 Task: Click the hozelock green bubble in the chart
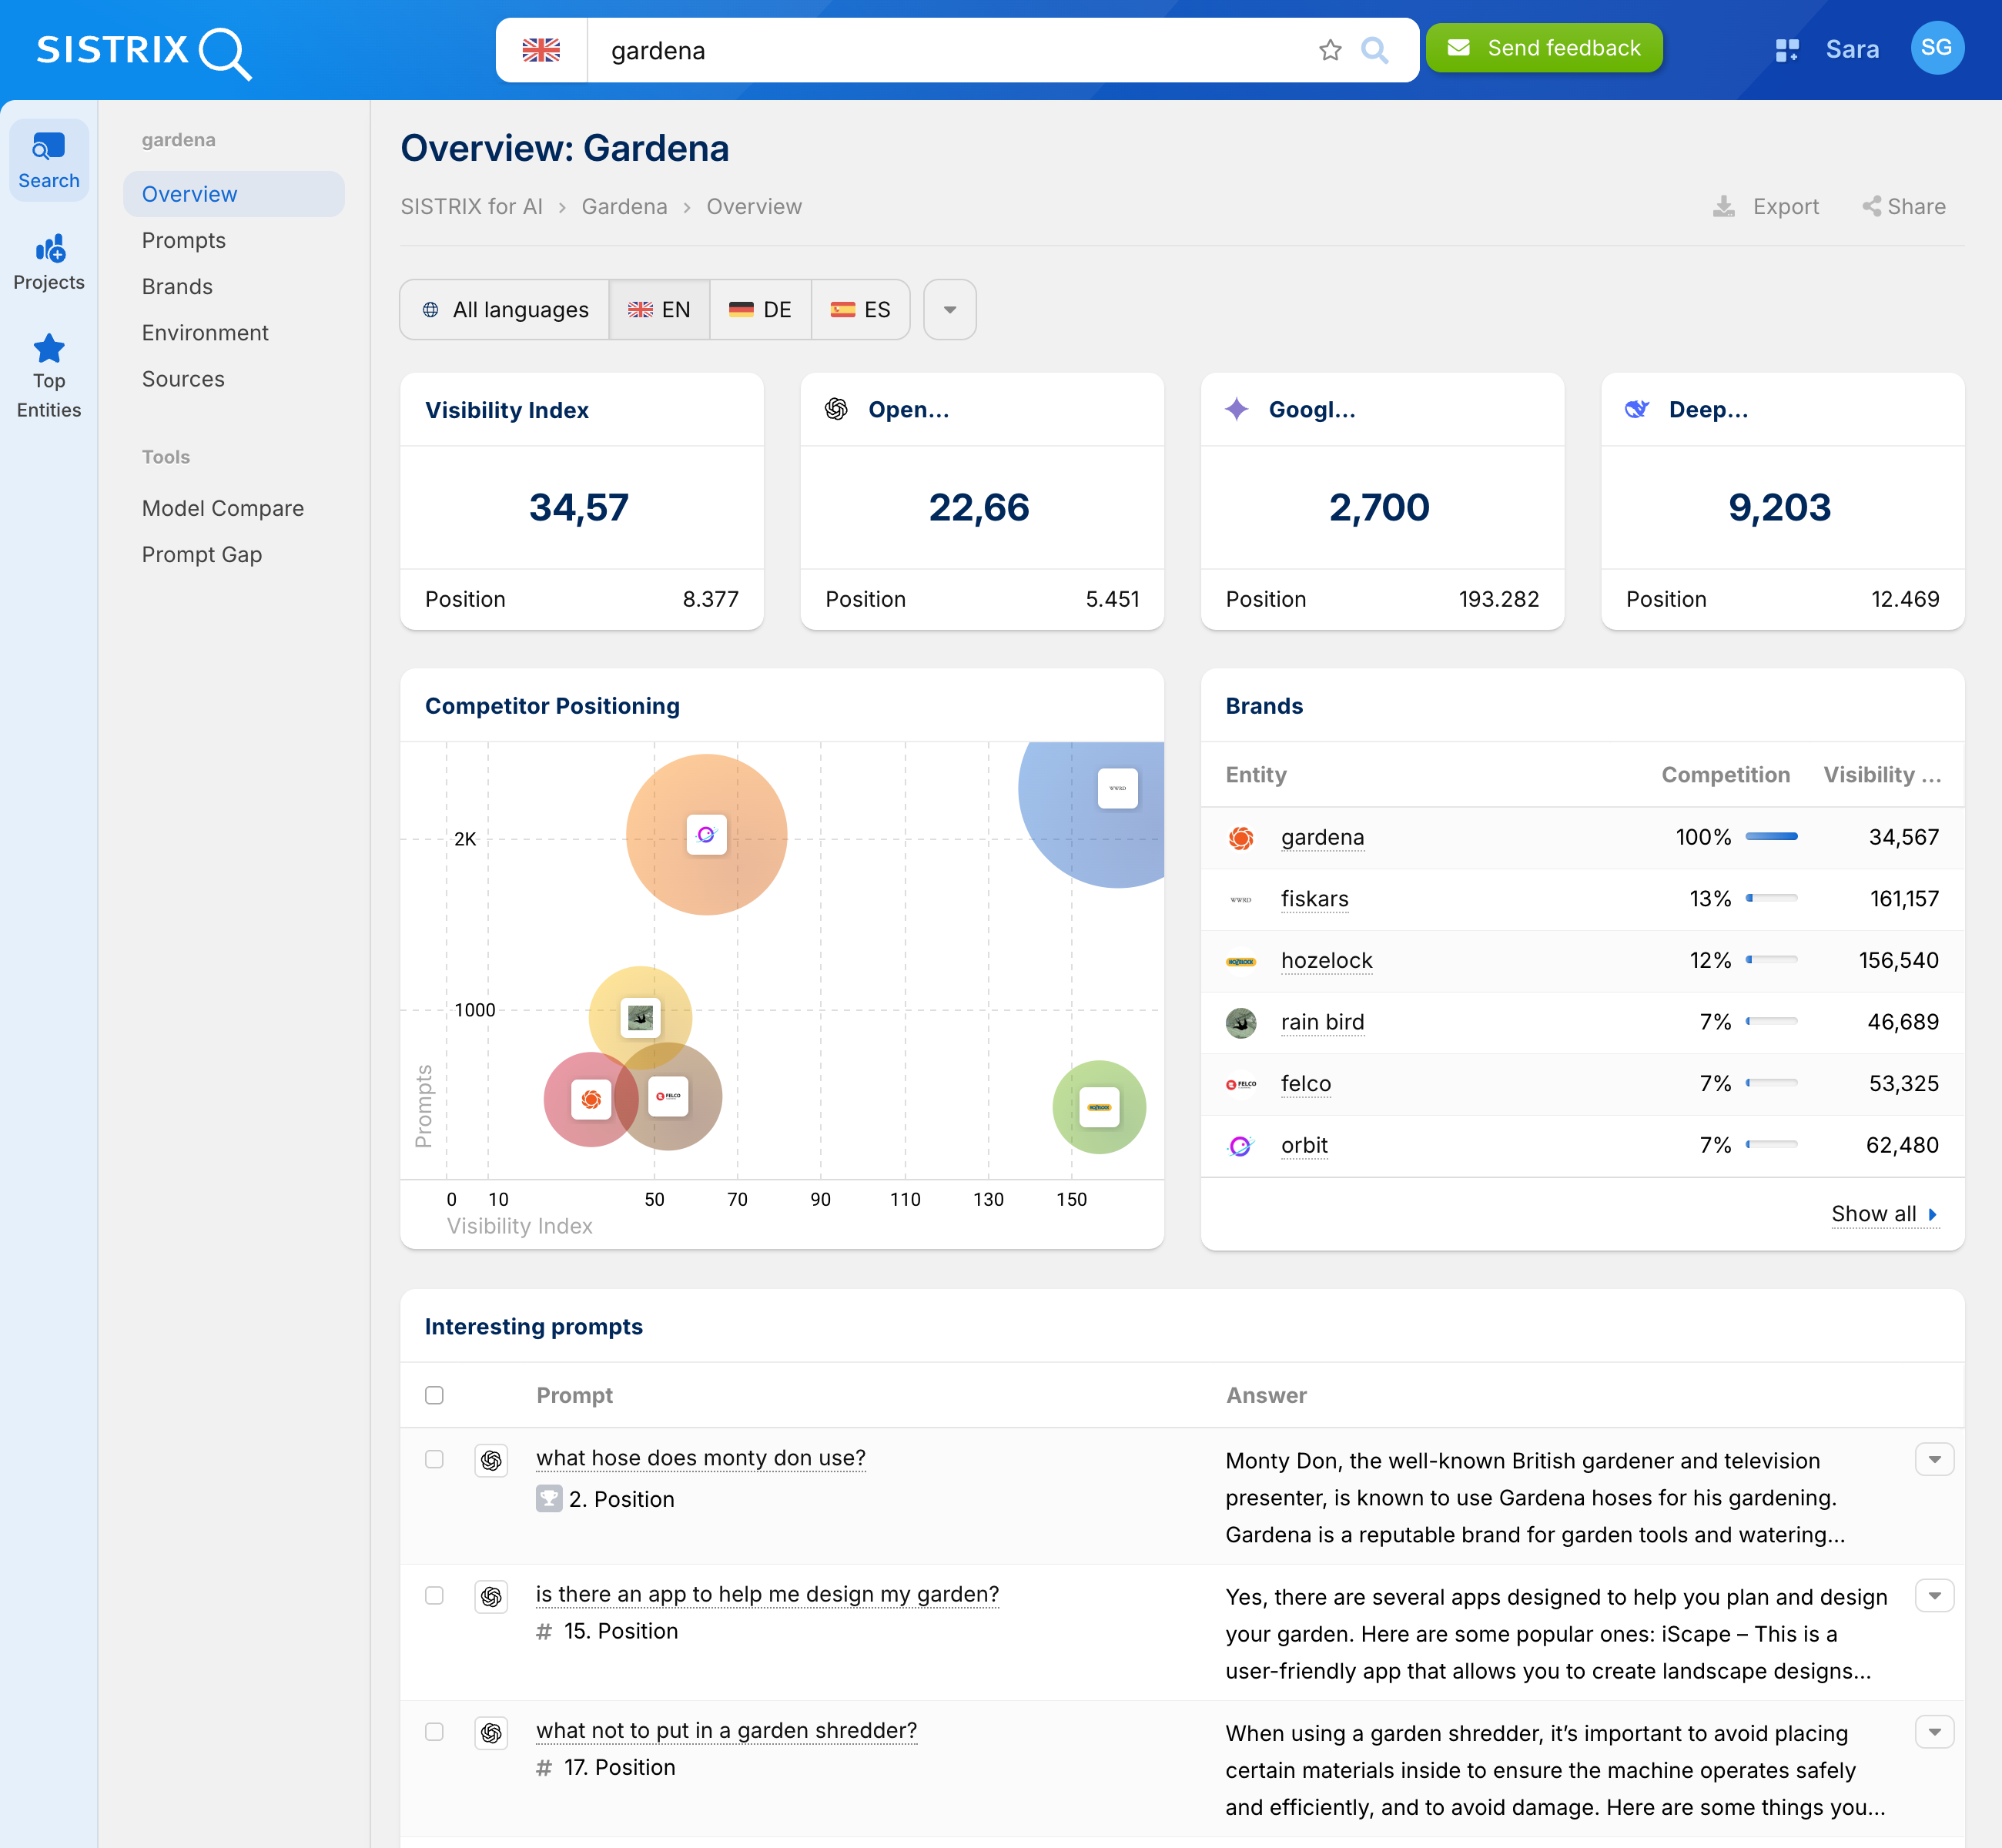pos(1099,1107)
